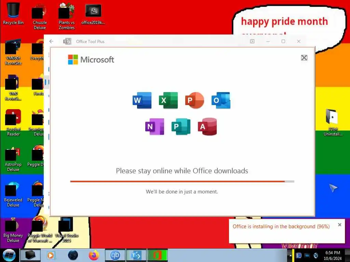This screenshot has height=262, width=350.
Task: Click the 'Office is installing in the background' message
Action: click(281, 227)
